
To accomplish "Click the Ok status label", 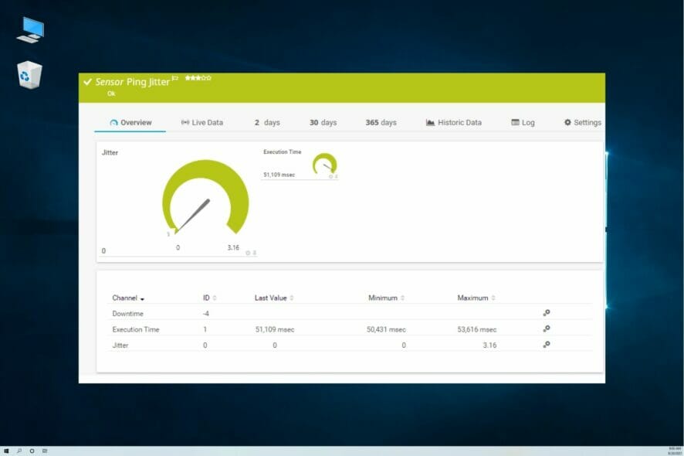I will 110,93.
